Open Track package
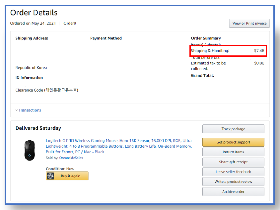280x210 pixels. pos(233,129)
